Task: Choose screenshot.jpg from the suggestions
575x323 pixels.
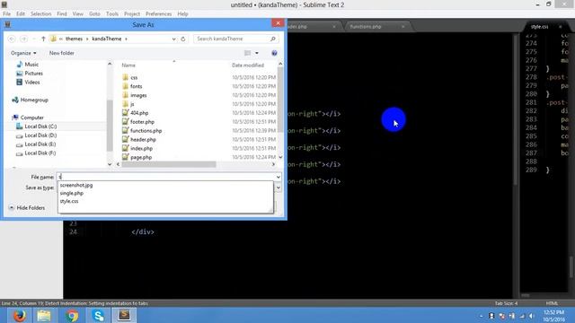Action: 76,186
